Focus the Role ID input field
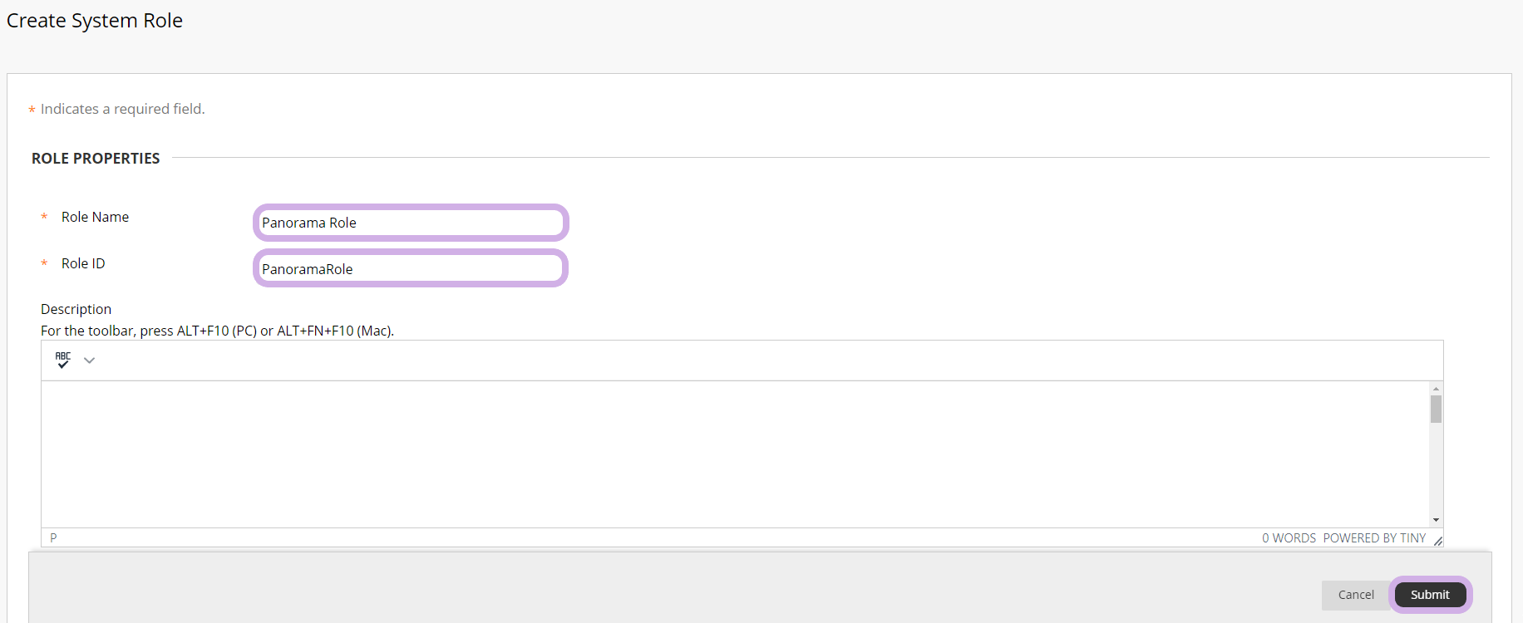Image resolution: width=1523 pixels, height=623 pixels. pyautogui.click(x=411, y=269)
